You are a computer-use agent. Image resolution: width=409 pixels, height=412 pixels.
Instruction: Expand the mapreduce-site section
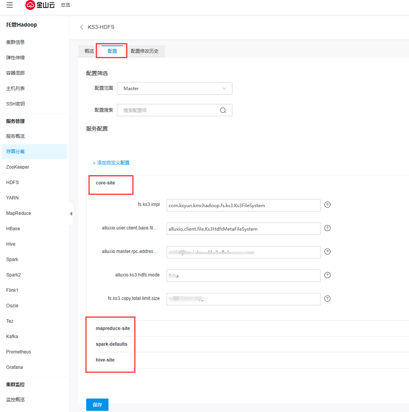pyautogui.click(x=113, y=328)
